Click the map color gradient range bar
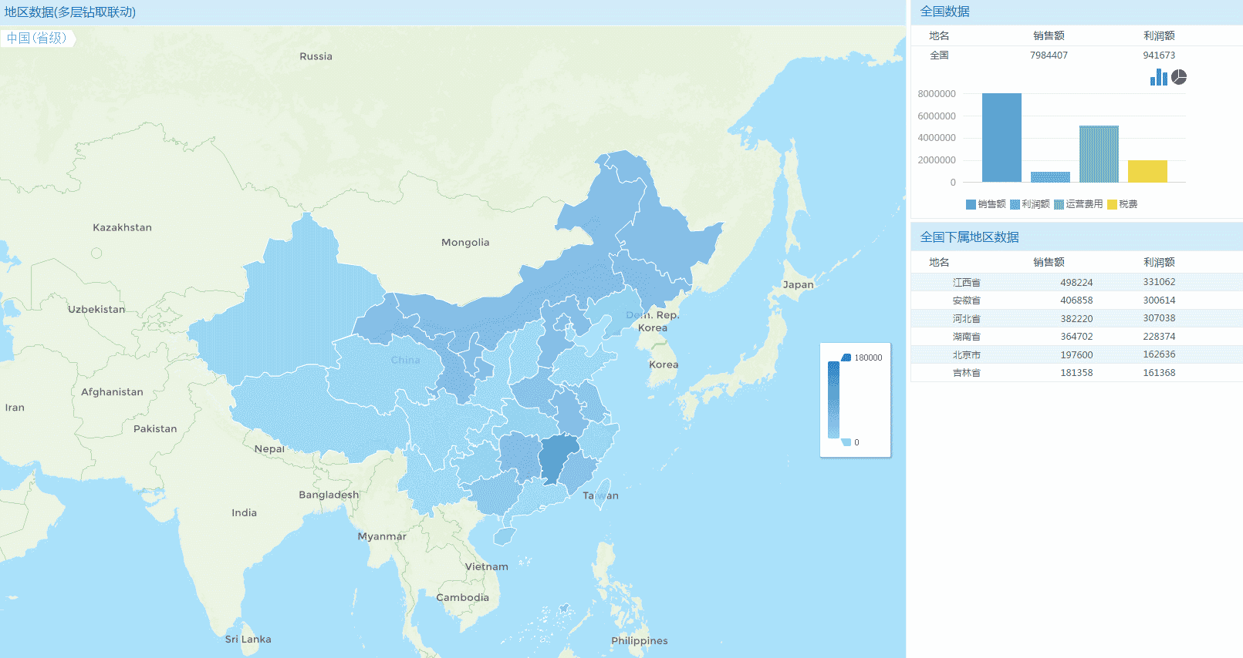Viewport: 1243px width, 658px height. 833,400
